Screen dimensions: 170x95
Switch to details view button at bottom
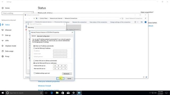click(144, 77)
